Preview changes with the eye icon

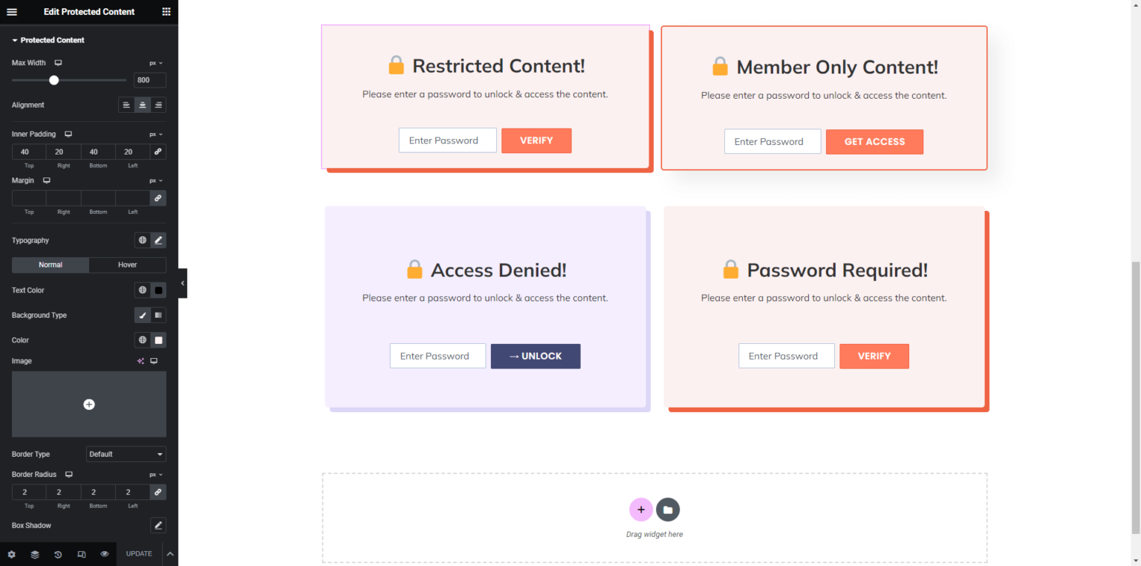(x=105, y=554)
